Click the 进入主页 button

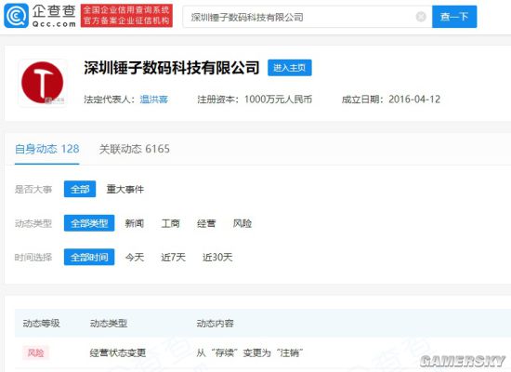click(289, 68)
